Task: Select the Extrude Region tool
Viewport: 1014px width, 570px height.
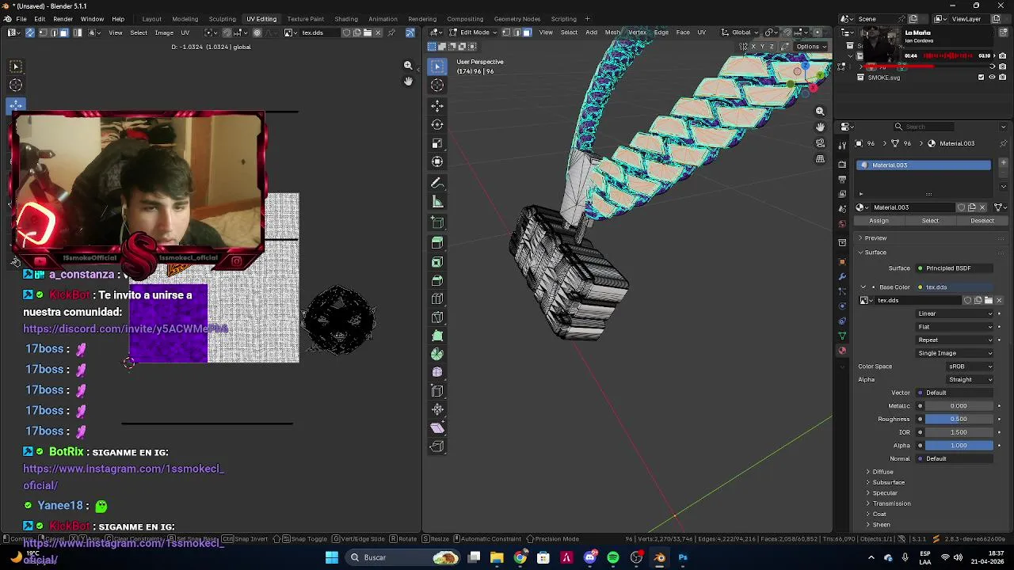Action: [437, 243]
